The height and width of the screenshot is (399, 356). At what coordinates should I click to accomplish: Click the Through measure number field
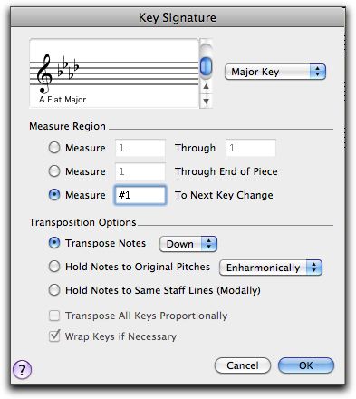coord(251,148)
